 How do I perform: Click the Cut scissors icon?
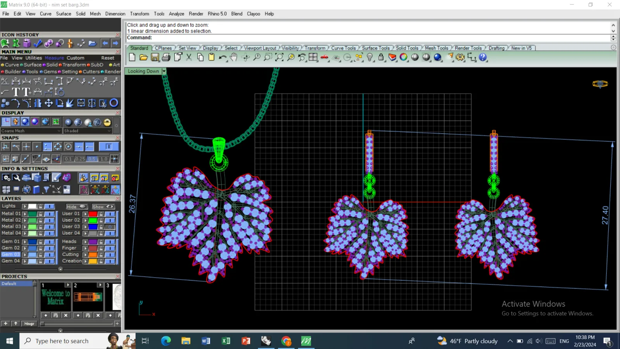pos(189,57)
